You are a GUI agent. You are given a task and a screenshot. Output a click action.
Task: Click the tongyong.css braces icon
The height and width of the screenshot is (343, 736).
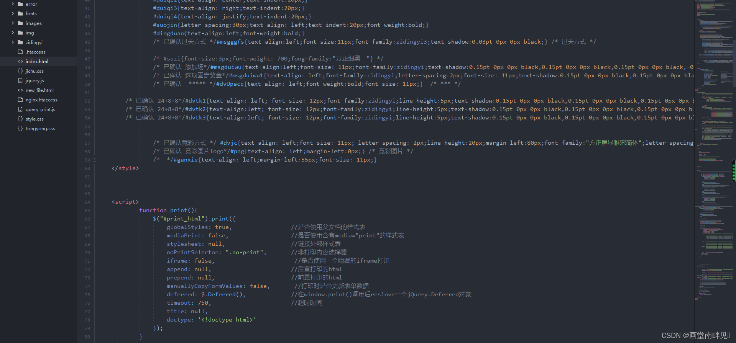click(20, 128)
